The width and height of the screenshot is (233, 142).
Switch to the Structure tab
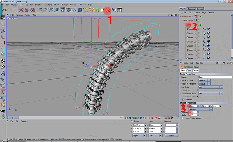[x=191, y=9]
